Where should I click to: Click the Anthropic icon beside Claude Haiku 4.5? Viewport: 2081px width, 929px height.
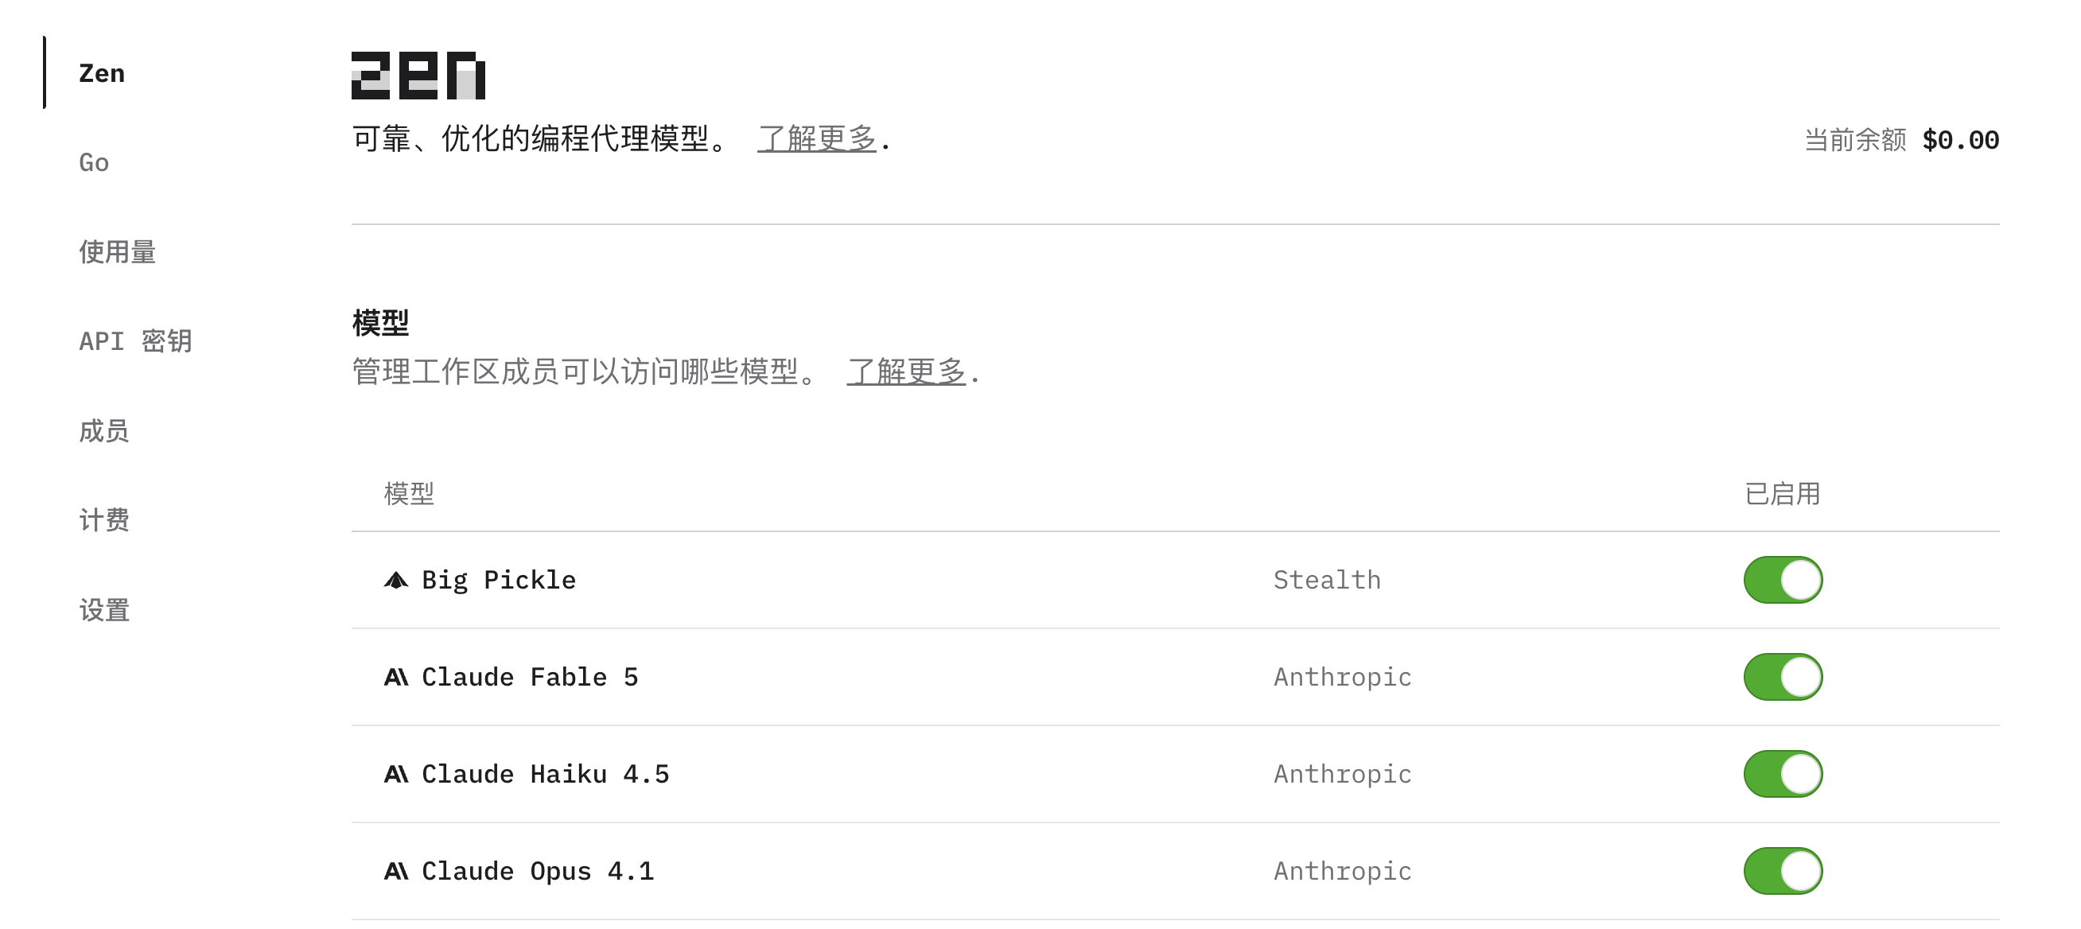click(396, 774)
